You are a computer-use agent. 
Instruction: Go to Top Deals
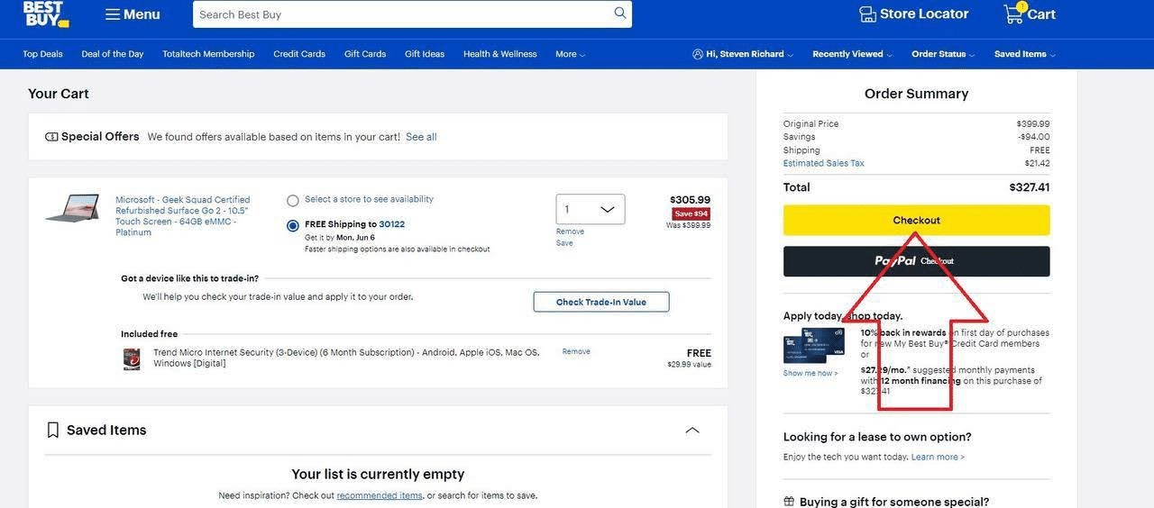point(42,54)
